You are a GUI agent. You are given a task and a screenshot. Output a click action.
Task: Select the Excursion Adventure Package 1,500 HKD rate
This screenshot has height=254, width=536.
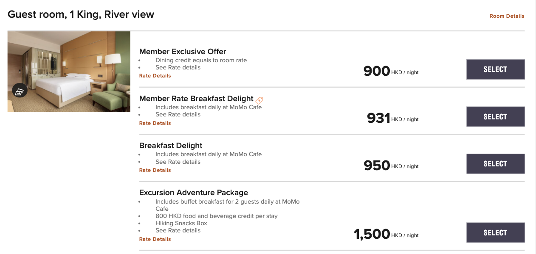click(x=495, y=232)
